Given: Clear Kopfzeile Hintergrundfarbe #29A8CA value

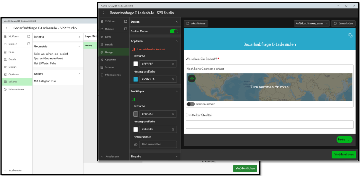Looking at the screenshot, I should tap(173, 79).
